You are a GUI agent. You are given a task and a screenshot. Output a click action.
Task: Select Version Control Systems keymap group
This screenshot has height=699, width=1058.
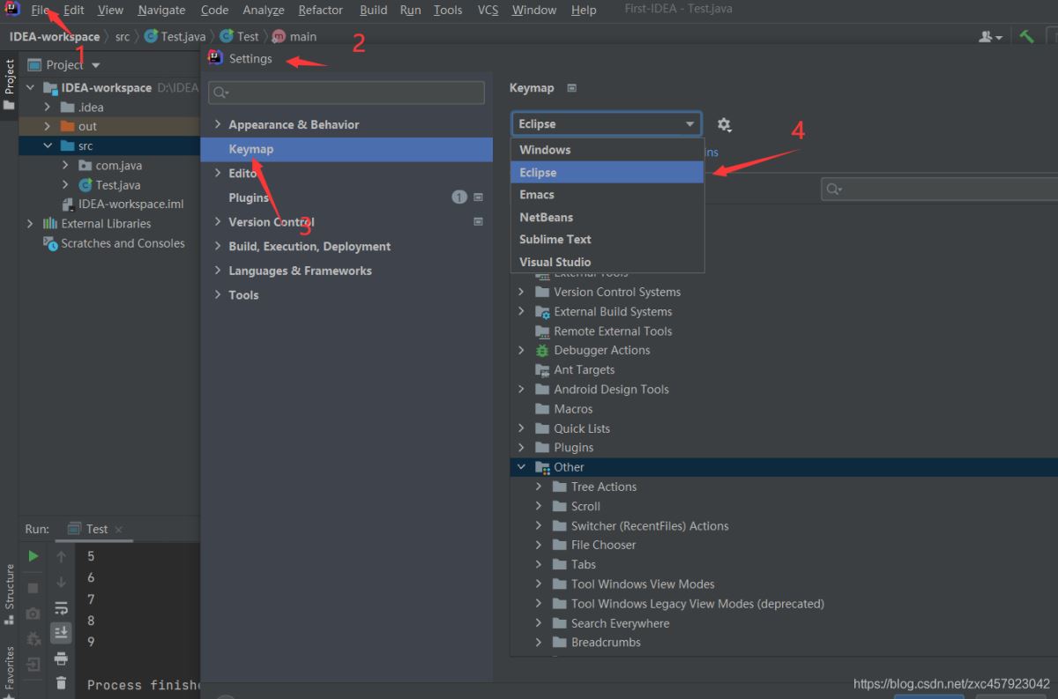tap(617, 292)
